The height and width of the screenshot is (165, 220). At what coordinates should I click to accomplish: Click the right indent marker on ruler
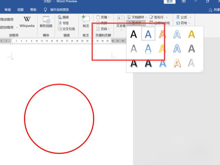point(112,42)
